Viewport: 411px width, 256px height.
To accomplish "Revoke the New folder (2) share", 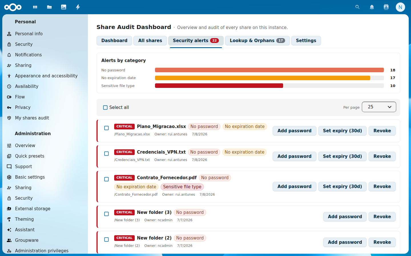I will point(382,242).
